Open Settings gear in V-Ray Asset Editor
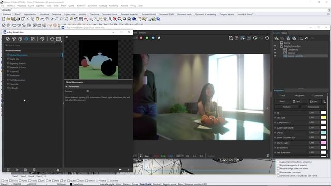This screenshot has height=186, width=331. (x=42, y=39)
